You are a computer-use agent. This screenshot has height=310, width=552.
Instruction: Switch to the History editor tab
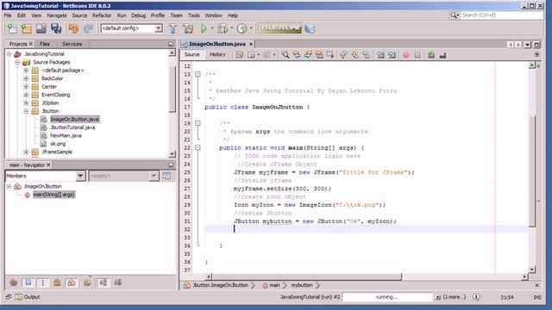point(217,54)
